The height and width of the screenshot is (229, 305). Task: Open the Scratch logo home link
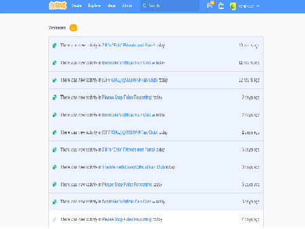[x=58, y=6]
